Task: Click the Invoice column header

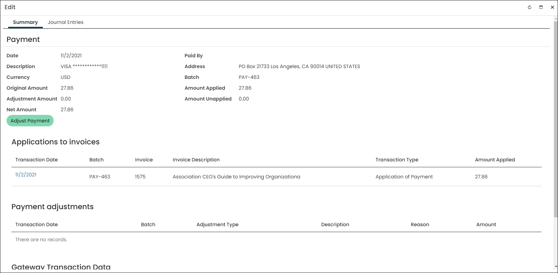Action: pyautogui.click(x=144, y=160)
